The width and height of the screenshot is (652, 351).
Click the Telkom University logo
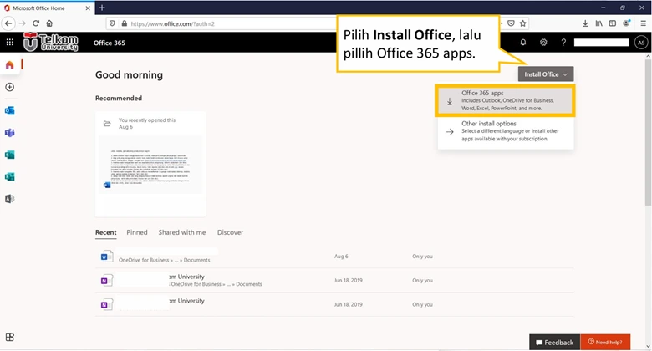point(51,42)
